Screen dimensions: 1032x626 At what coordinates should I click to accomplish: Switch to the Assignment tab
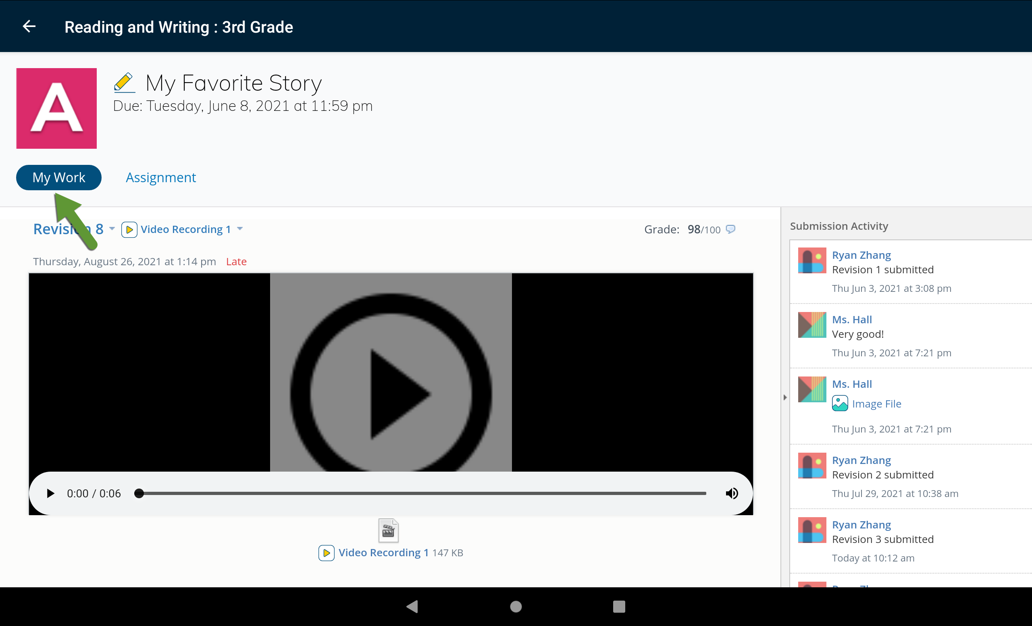[161, 177]
